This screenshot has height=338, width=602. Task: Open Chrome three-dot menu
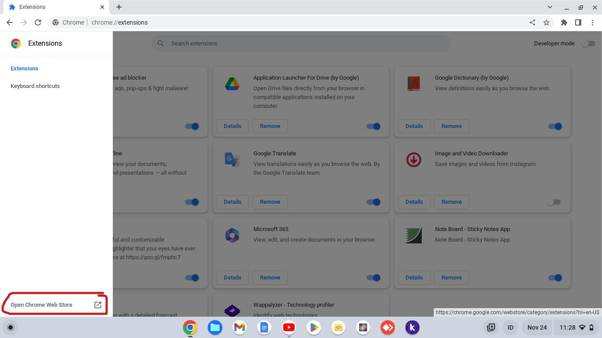coord(592,22)
